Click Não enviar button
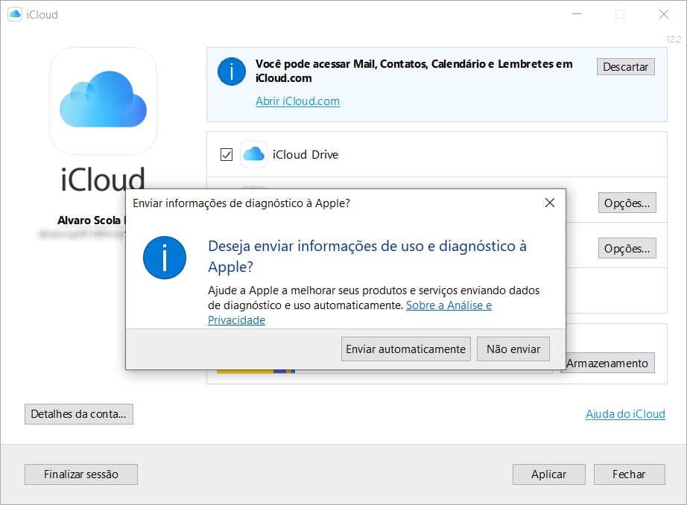This screenshot has height=505, width=687. [513, 349]
